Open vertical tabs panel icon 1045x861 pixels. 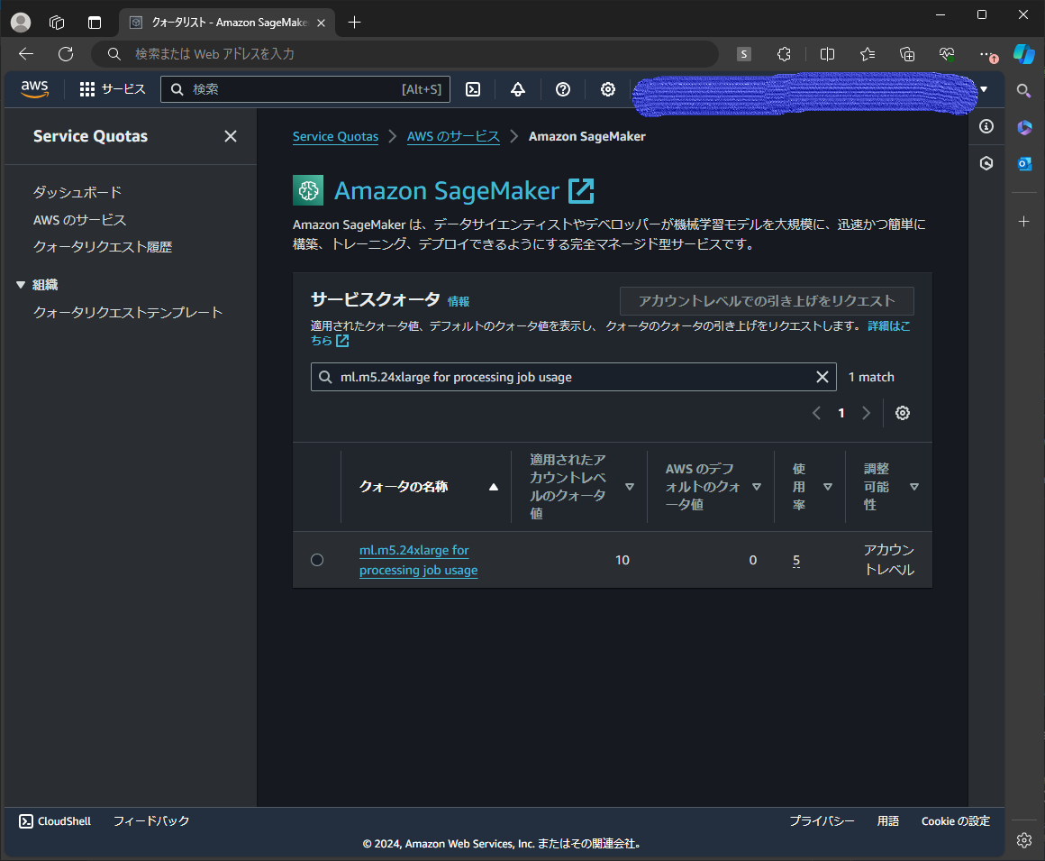[x=94, y=22]
